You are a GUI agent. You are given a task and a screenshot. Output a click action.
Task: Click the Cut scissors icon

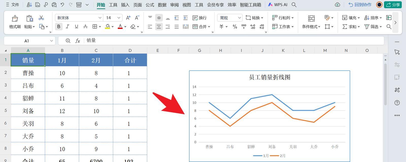[41, 18]
